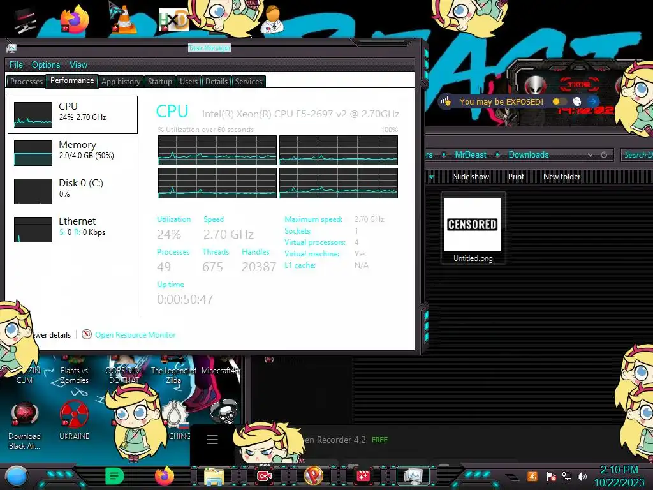The image size is (653, 490).
Task: Switch to the Services tab
Action: click(x=249, y=82)
